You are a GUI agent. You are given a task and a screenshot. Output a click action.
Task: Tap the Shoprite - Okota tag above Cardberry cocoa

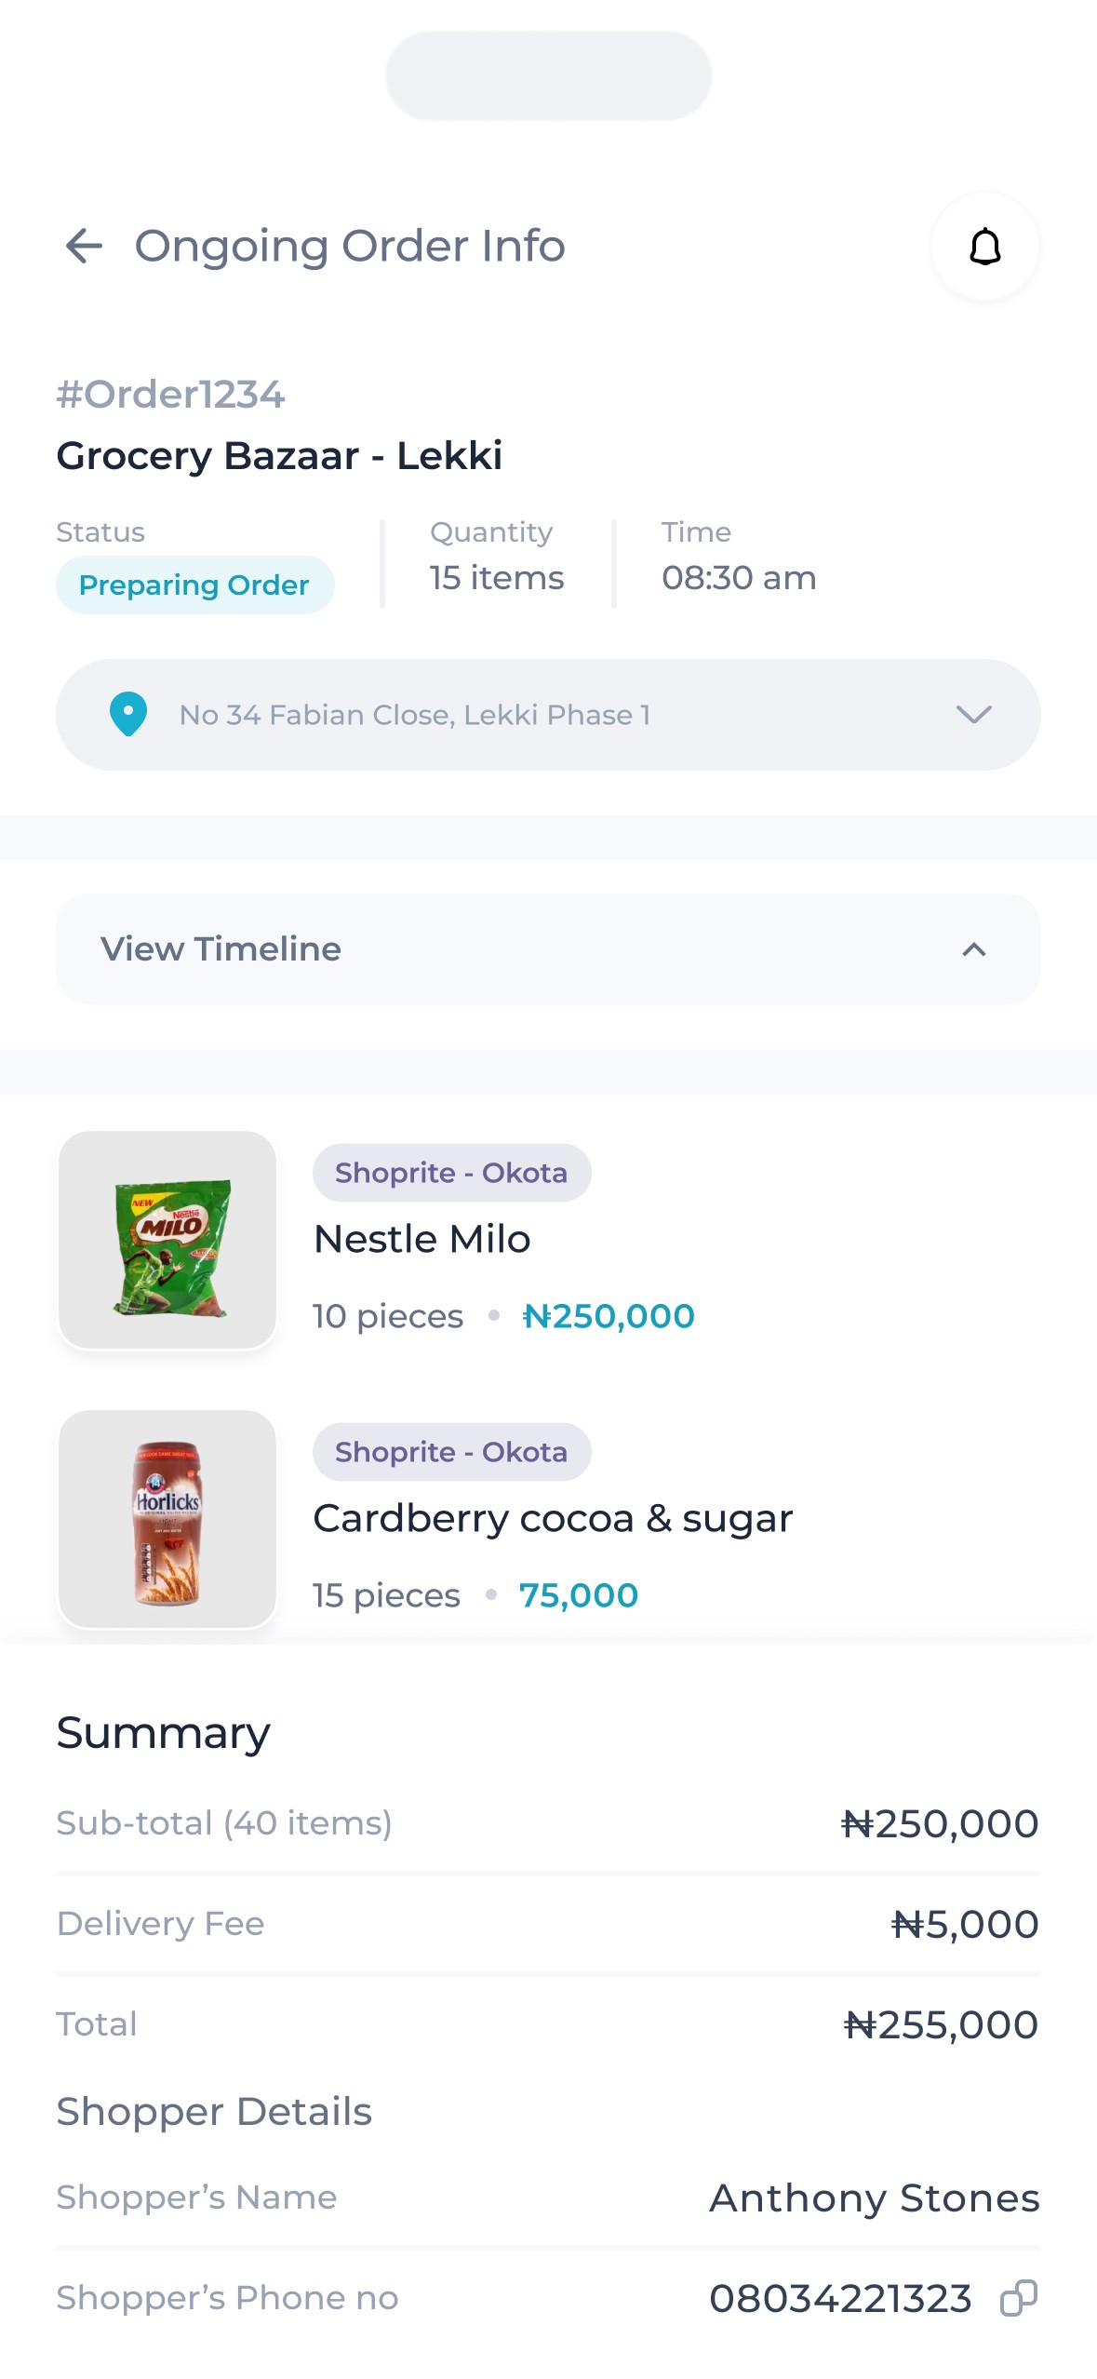tap(451, 1452)
